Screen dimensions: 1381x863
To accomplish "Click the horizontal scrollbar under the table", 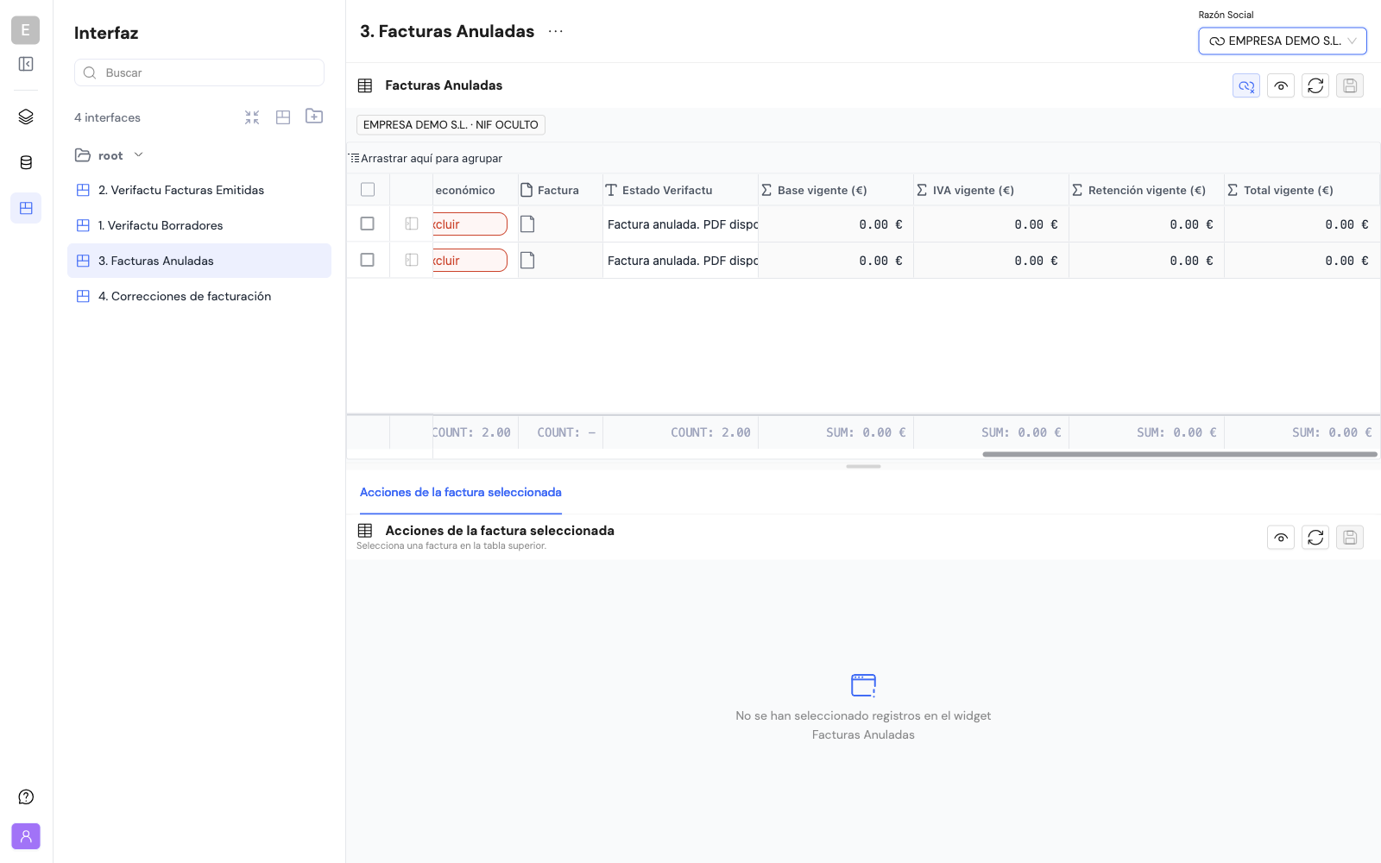I will [1180, 454].
